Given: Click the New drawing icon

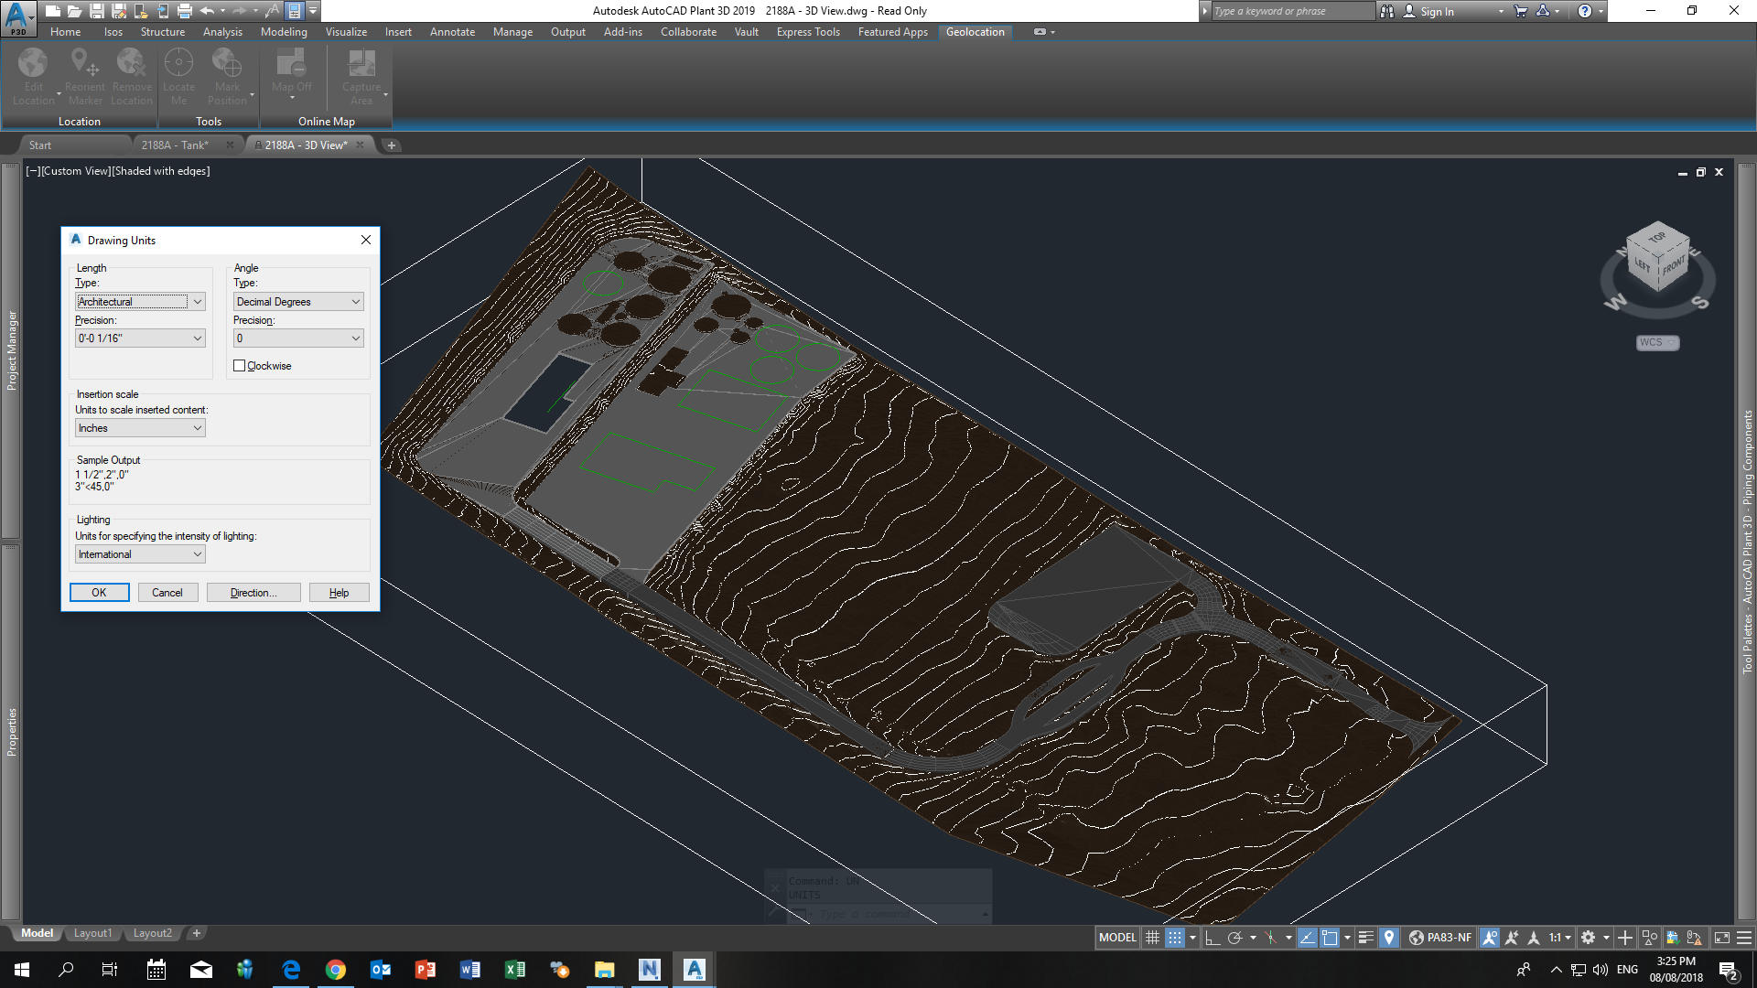Looking at the screenshot, I should coord(53,11).
